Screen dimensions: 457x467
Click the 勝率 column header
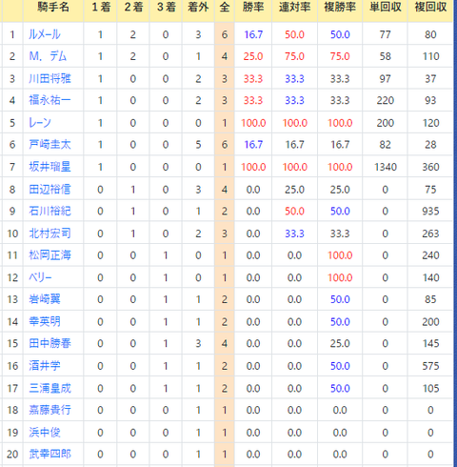pos(253,7)
